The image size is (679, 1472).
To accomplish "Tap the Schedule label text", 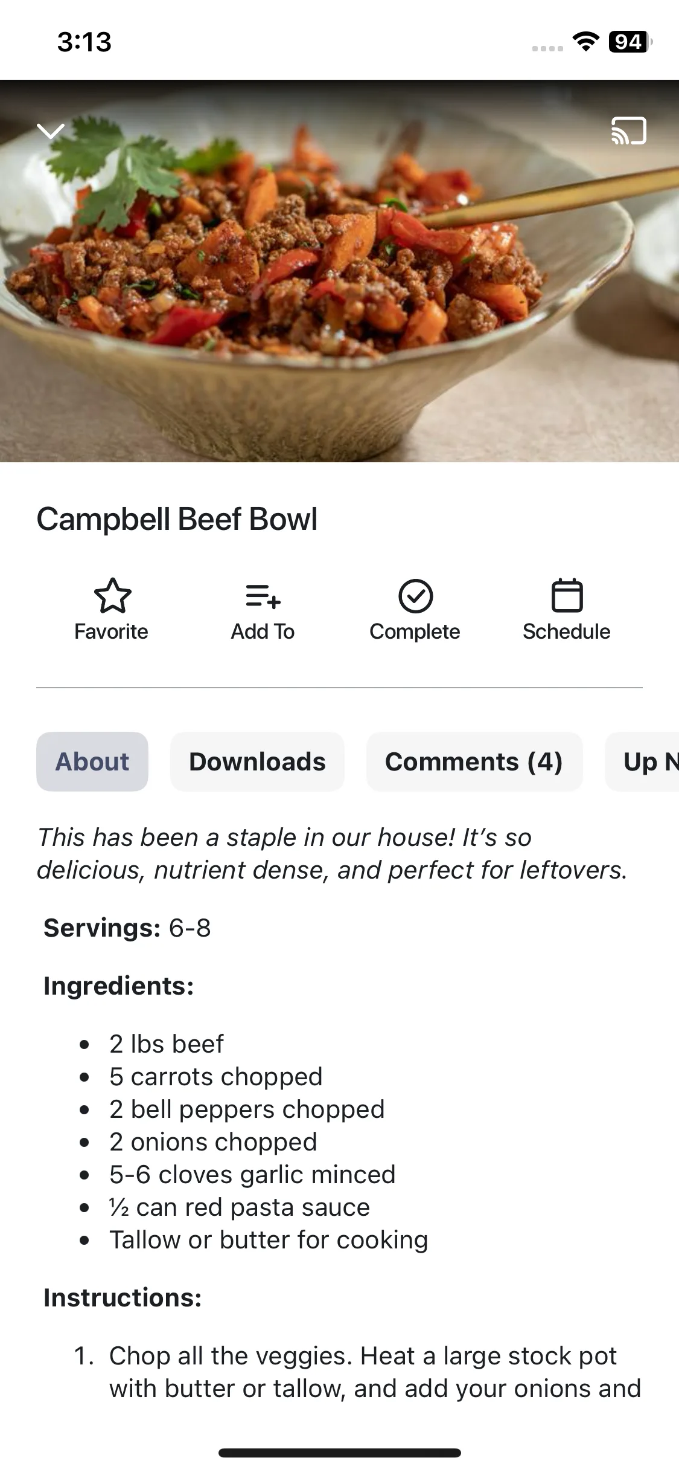I will click(x=566, y=631).
